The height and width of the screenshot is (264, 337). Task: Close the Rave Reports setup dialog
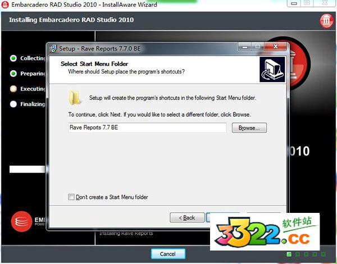click(276, 47)
